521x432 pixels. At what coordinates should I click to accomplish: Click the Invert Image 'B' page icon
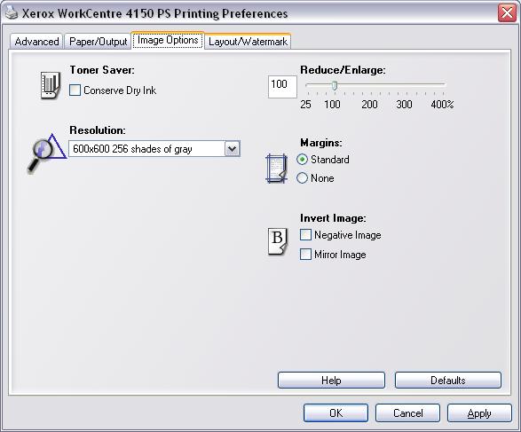(x=278, y=241)
